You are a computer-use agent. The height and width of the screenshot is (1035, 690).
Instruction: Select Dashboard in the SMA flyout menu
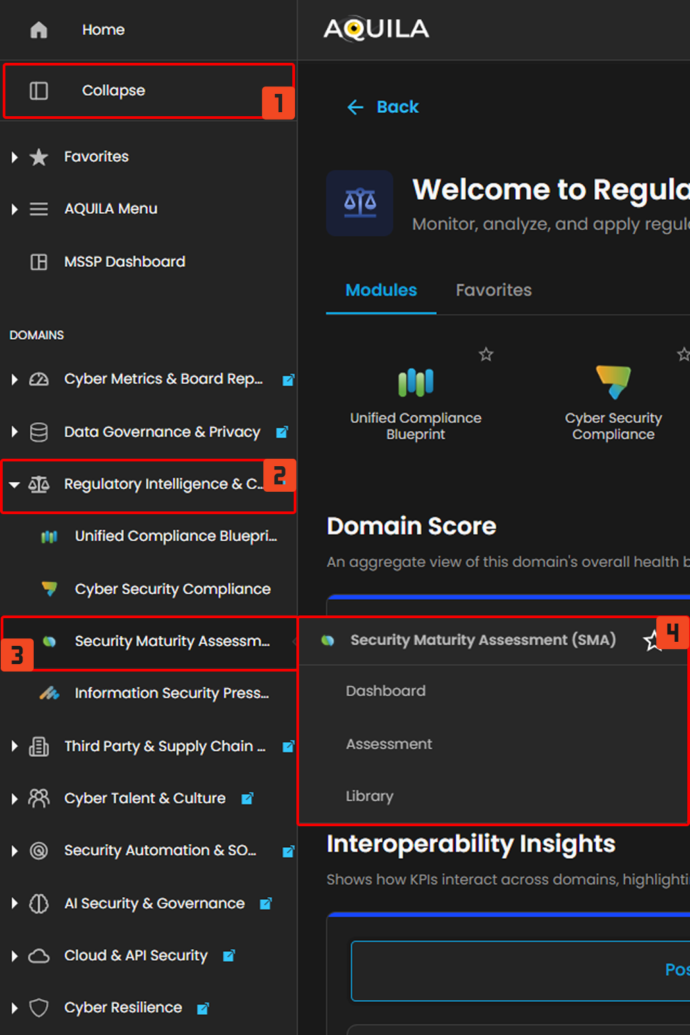[x=386, y=691]
